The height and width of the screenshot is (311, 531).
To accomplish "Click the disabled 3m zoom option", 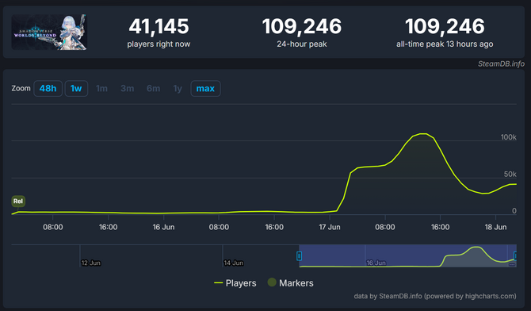I will click(x=128, y=89).
